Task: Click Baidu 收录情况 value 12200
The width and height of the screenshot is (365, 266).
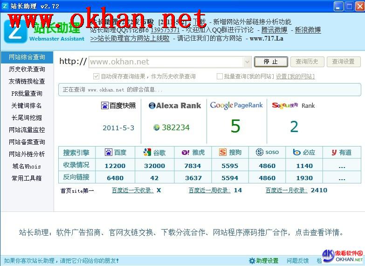Action: point(115,166)
